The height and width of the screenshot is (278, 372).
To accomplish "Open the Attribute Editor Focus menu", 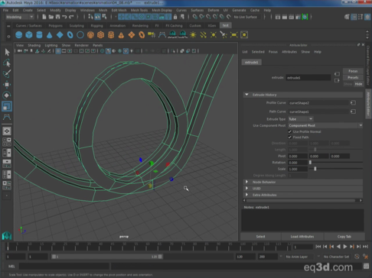I will (273, 52).
